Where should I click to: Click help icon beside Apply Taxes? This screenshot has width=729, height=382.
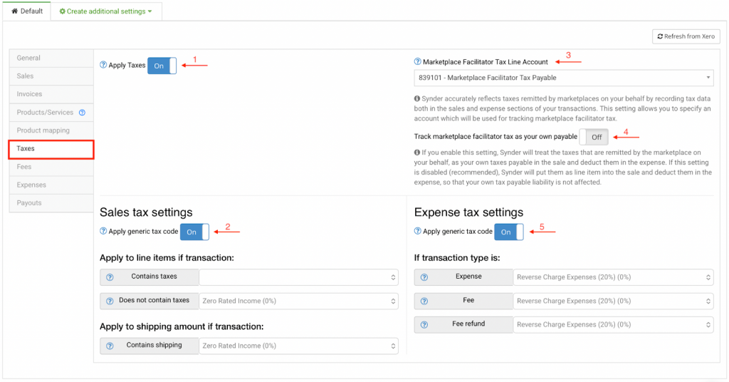pos(104,66)
